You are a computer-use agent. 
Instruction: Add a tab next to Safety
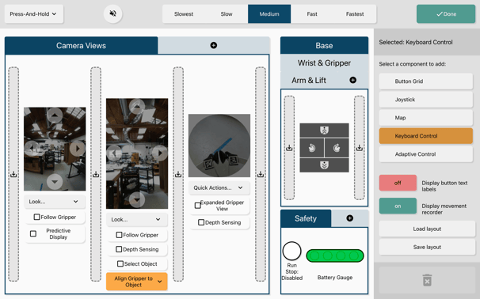(349, 218)
